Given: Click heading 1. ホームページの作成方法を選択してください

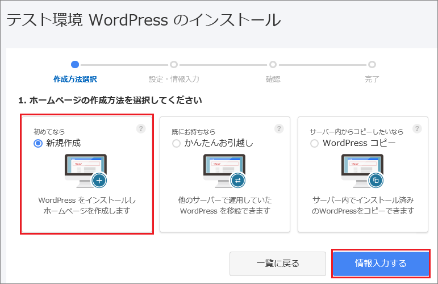Looking at the screenshot, I should [x=110, y=100].
